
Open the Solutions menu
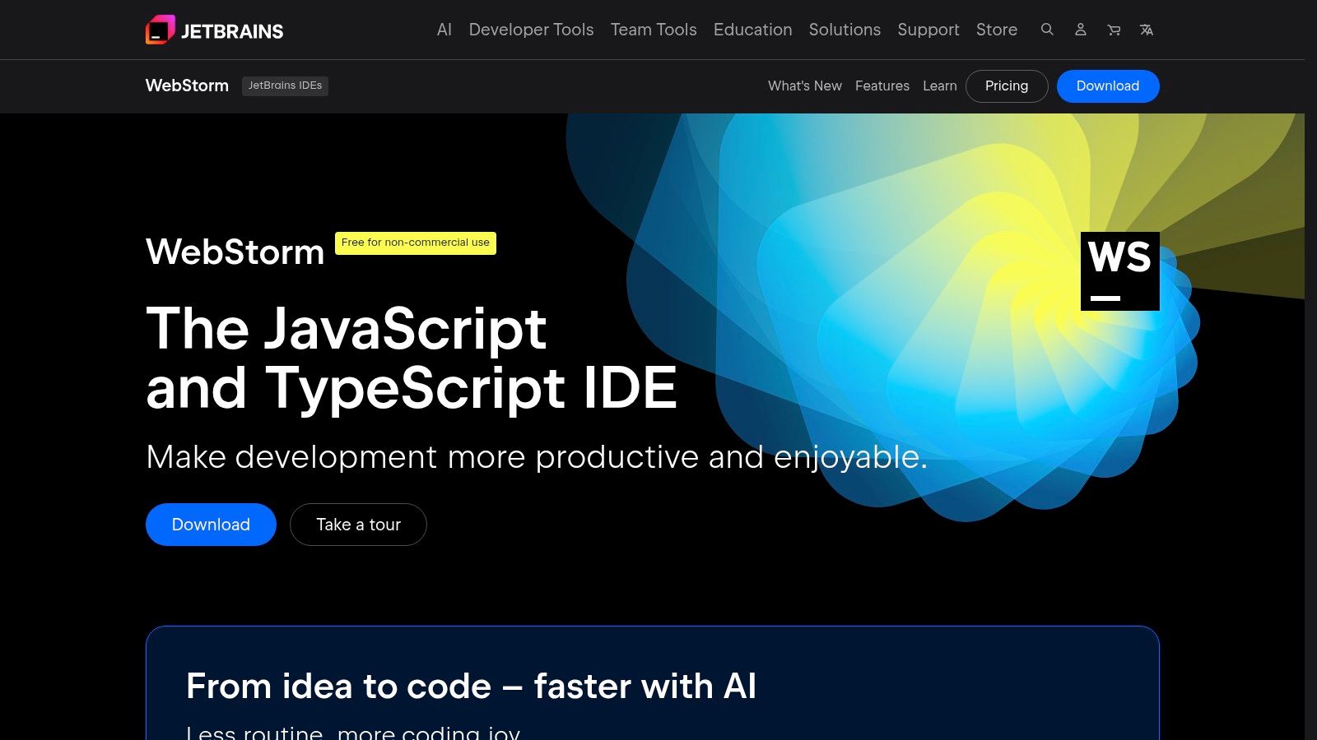pyautogui.click(x=845, y=30)
